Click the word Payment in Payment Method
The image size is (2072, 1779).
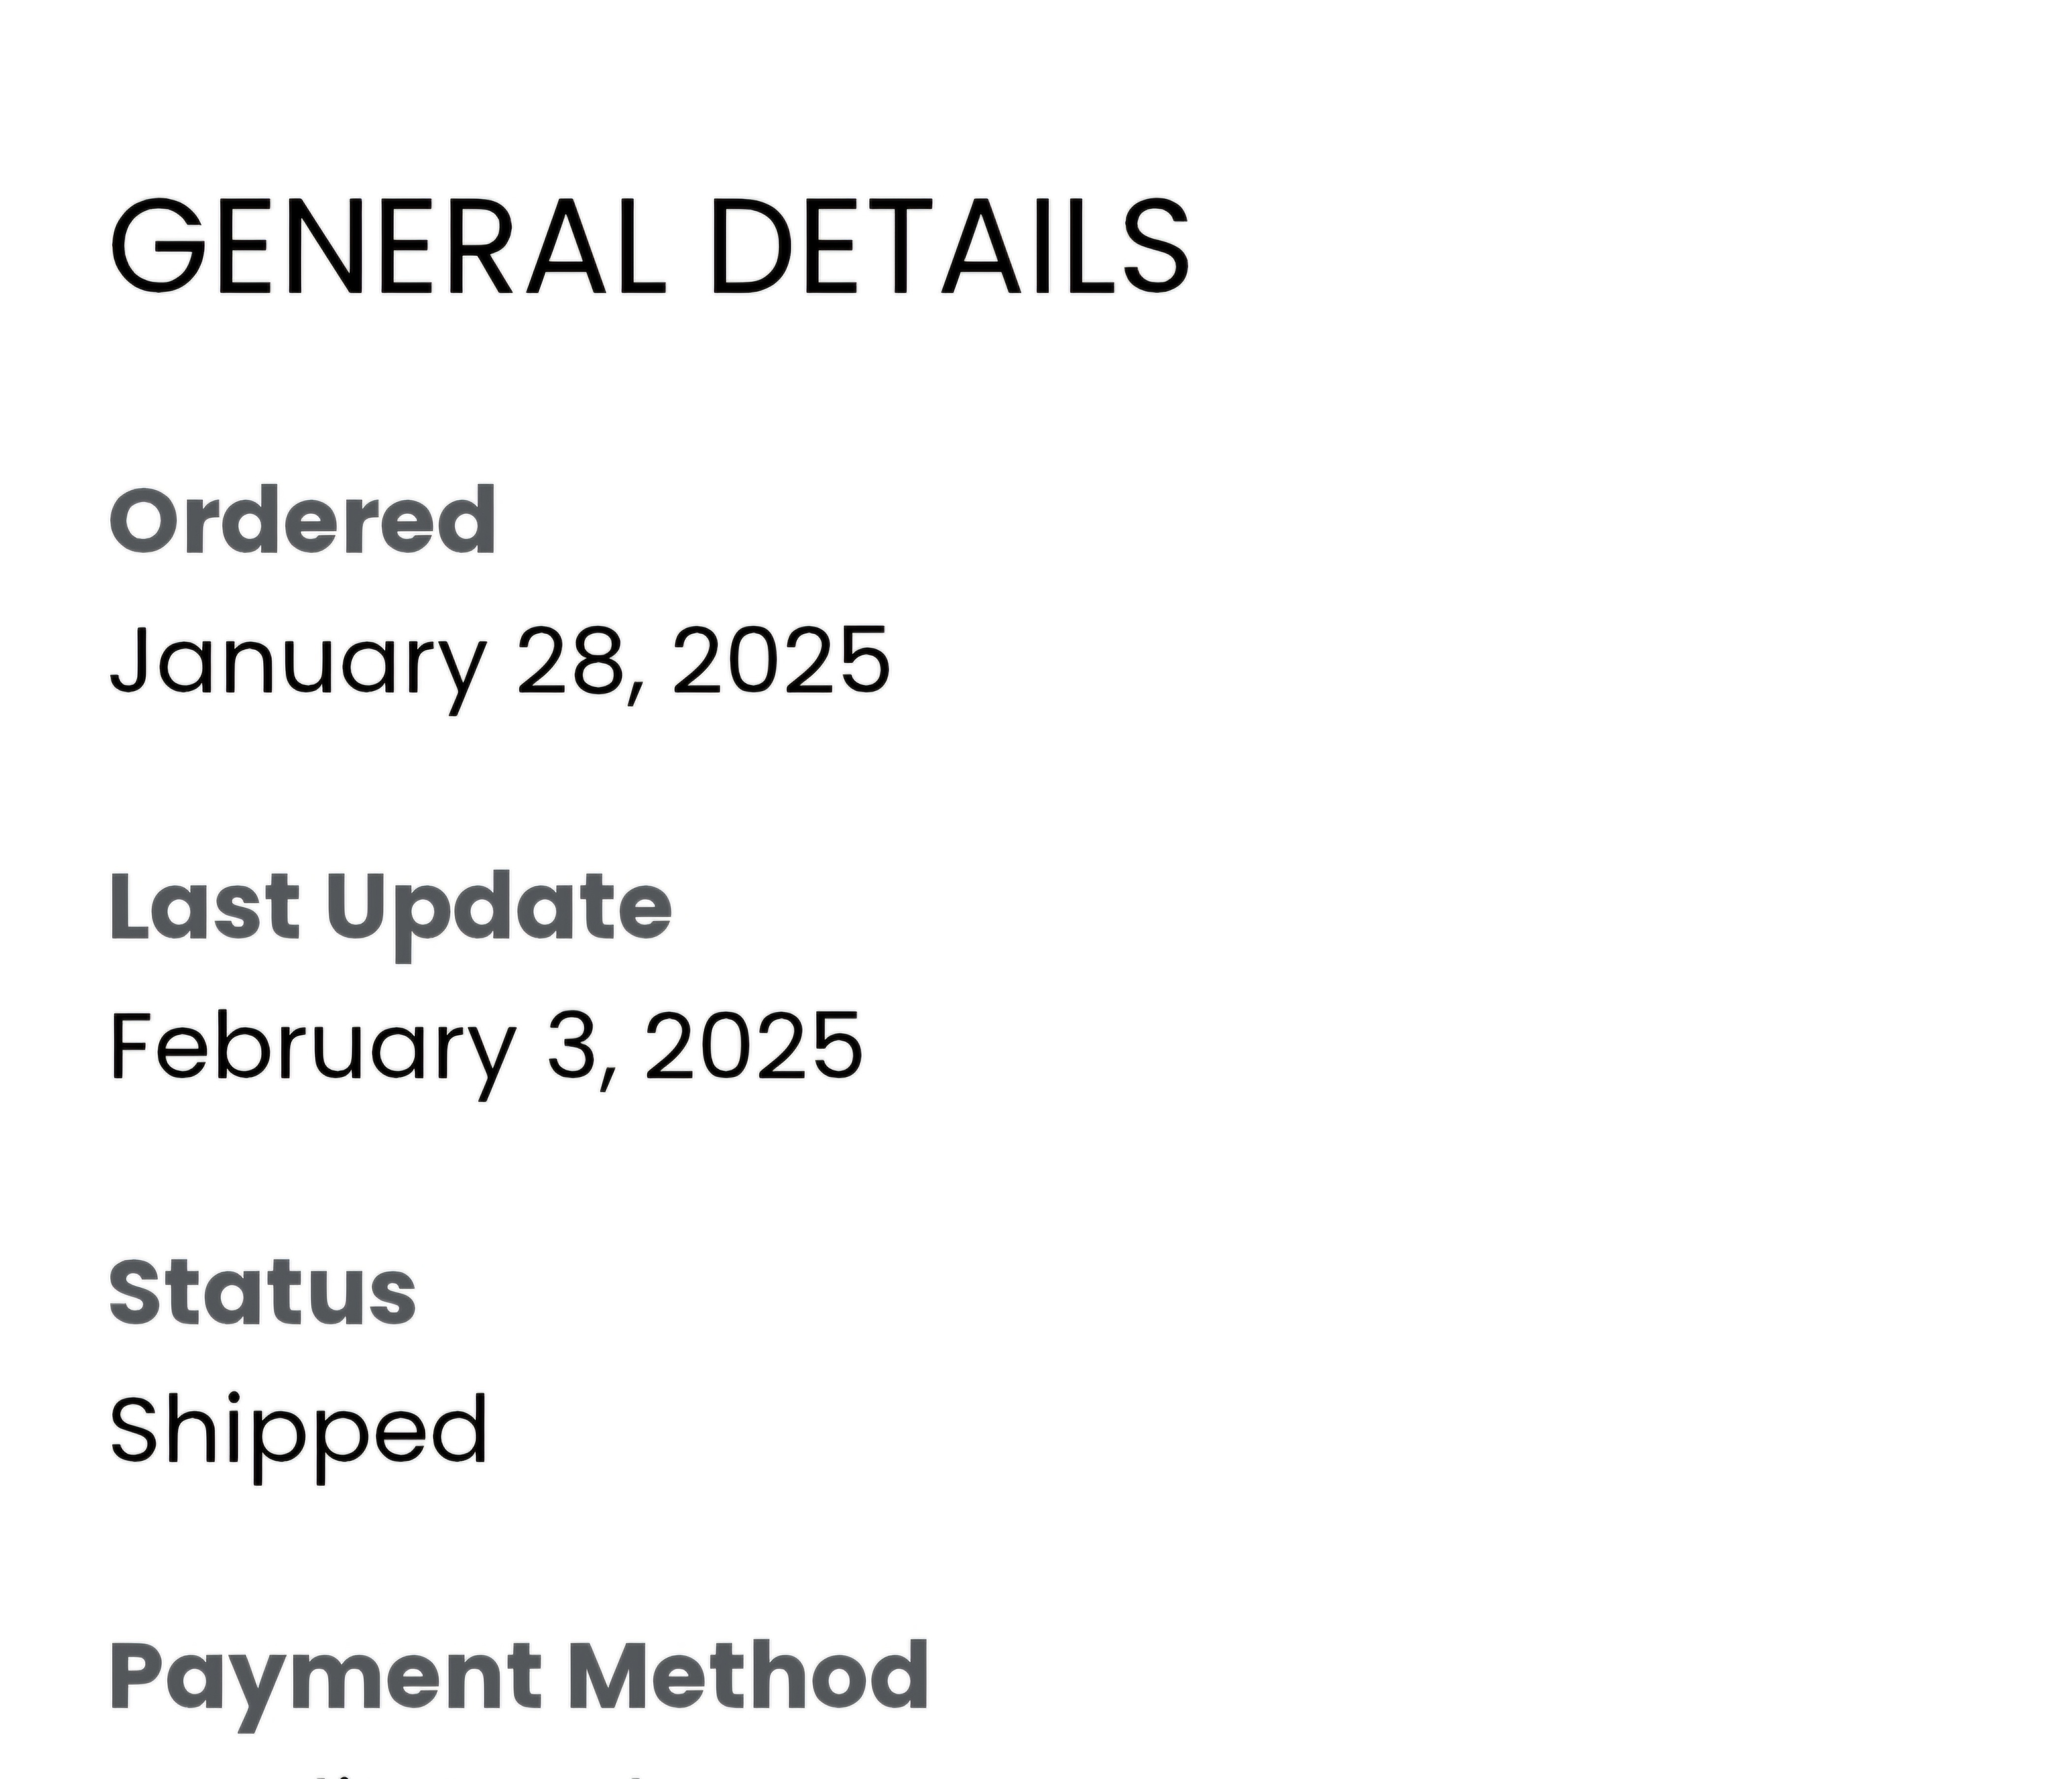coord(326,1682)
